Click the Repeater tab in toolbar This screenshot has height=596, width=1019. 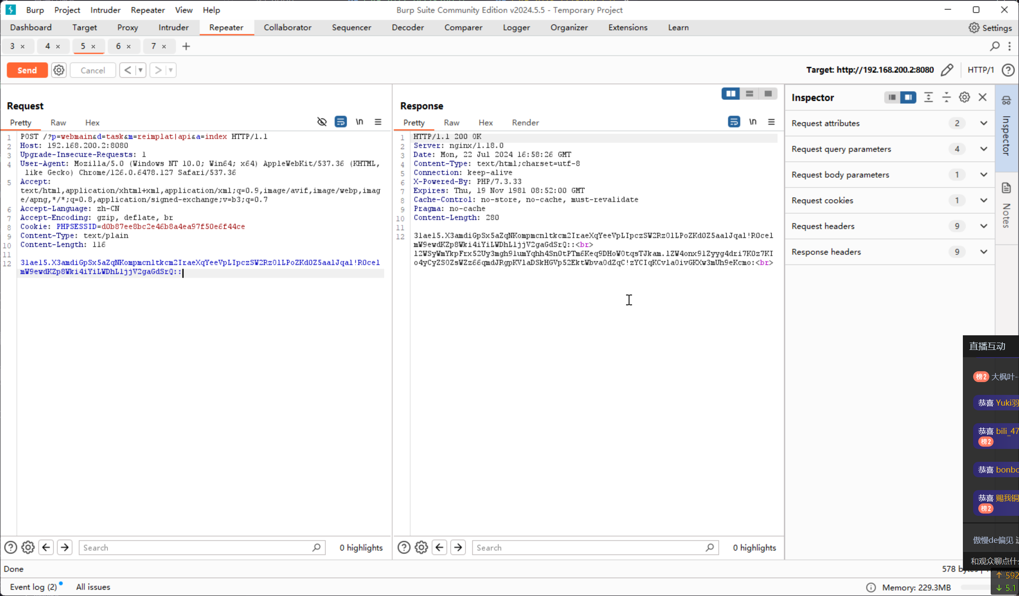point(226,27)
